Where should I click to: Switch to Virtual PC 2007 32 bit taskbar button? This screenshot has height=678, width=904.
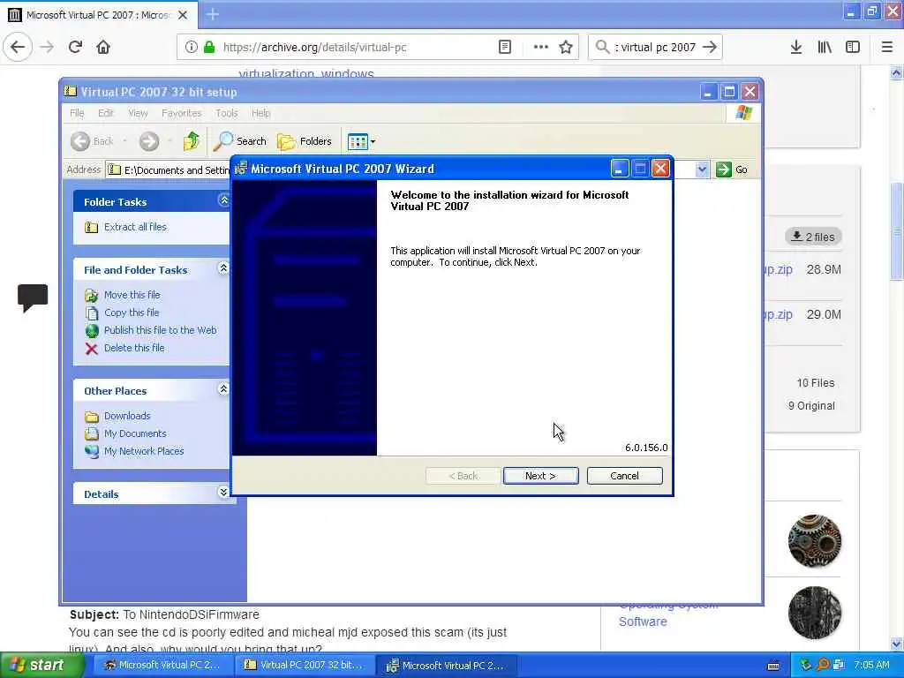coord(304,666)
